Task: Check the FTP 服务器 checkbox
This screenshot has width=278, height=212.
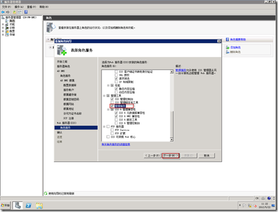Action: (x=108, y=127)
